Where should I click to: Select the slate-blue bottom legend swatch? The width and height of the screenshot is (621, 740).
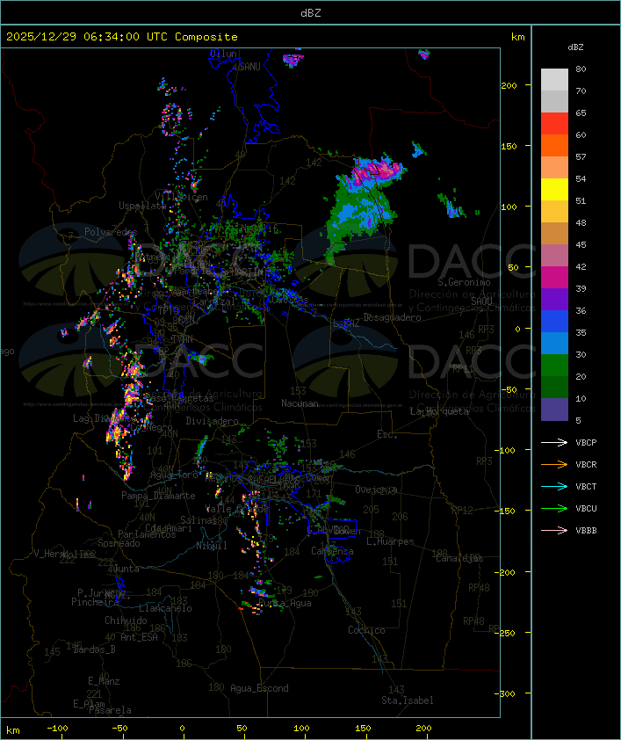554,410
